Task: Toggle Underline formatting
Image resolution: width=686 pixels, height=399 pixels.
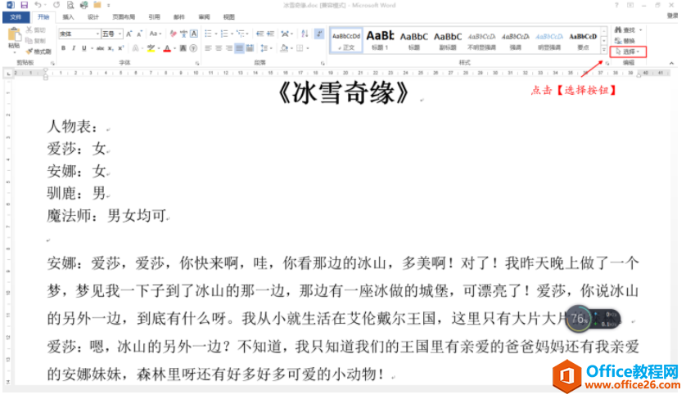Action: click(84, 48)
